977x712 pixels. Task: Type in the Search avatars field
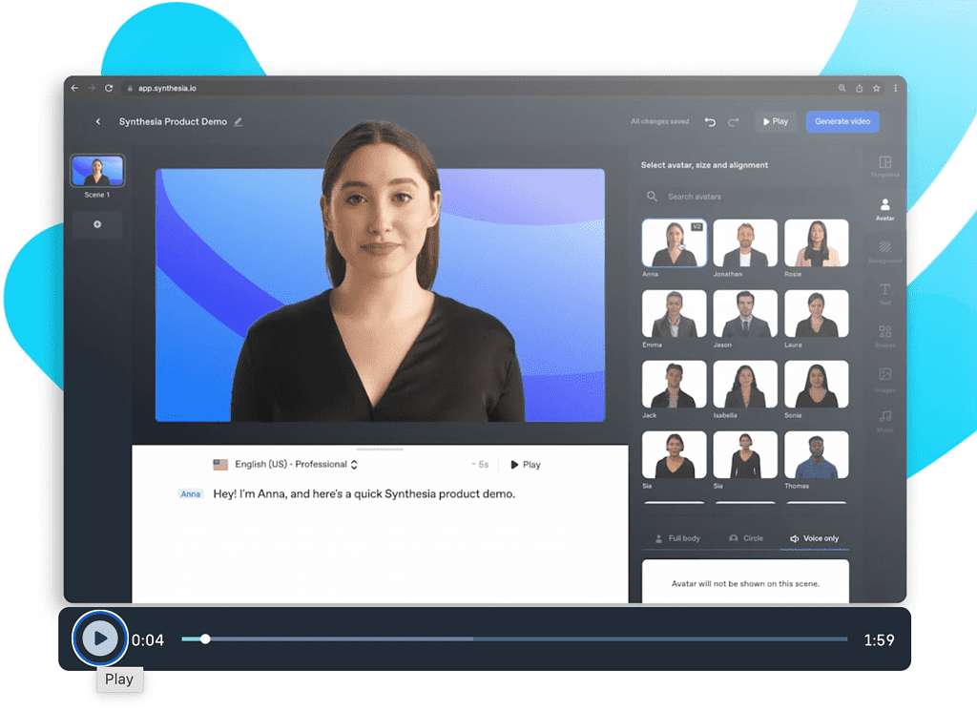click(x=744, y=197)
